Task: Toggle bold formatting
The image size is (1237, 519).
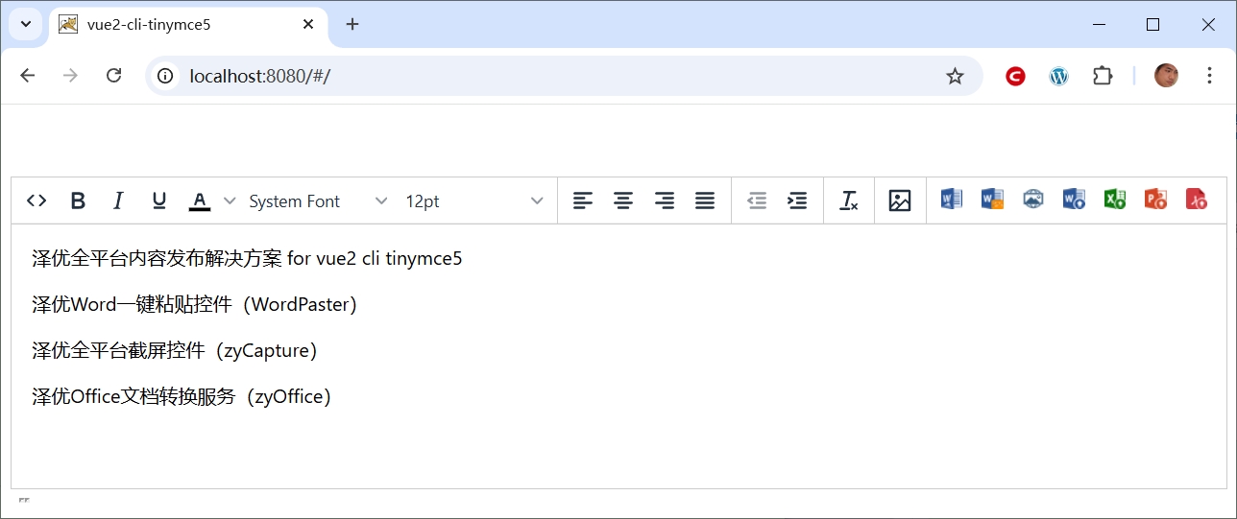Action: [78, 201]
